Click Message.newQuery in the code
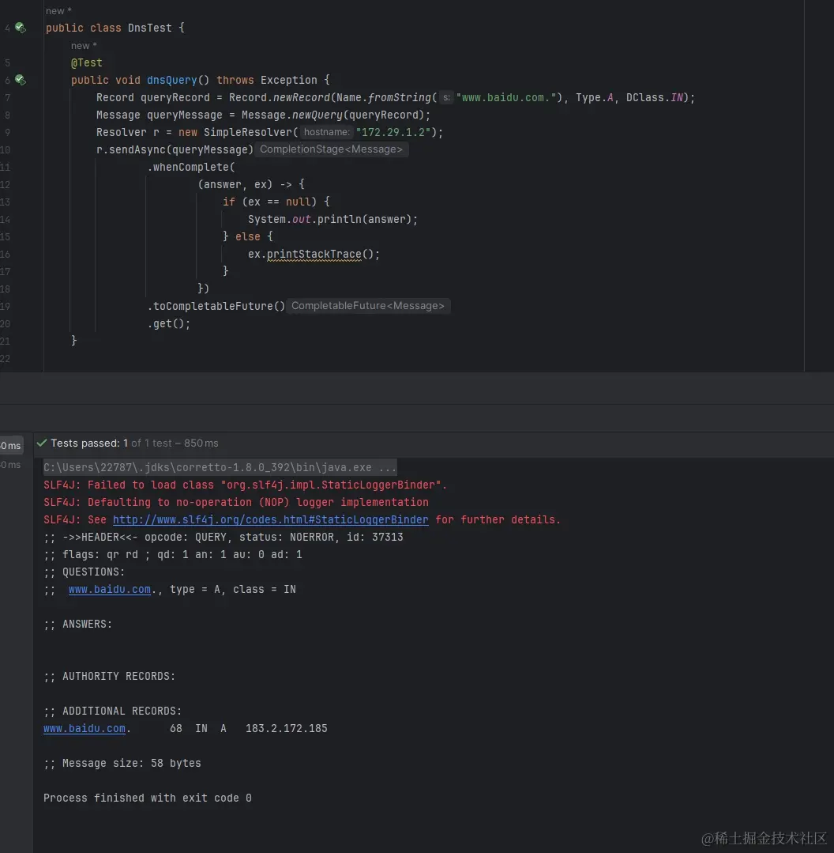The image size is (834, 853). click(x=291, y=115)
